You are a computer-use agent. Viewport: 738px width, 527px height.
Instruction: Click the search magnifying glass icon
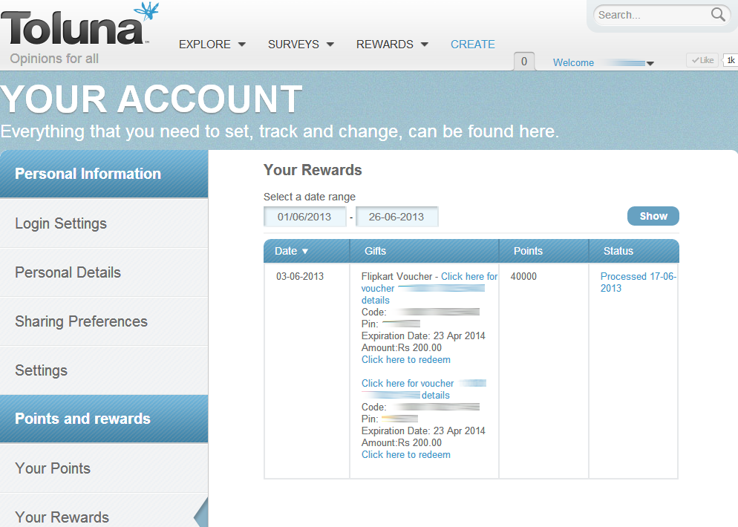tap(718, 14)
